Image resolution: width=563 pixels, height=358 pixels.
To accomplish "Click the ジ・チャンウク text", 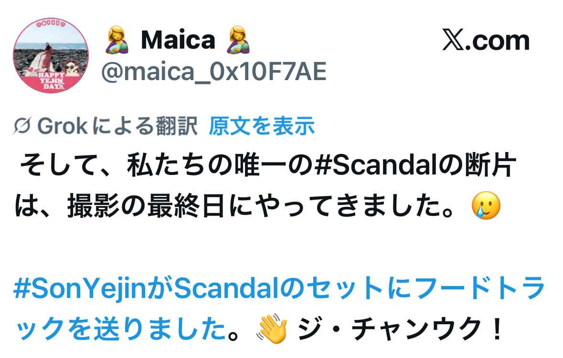I will 389,329.
